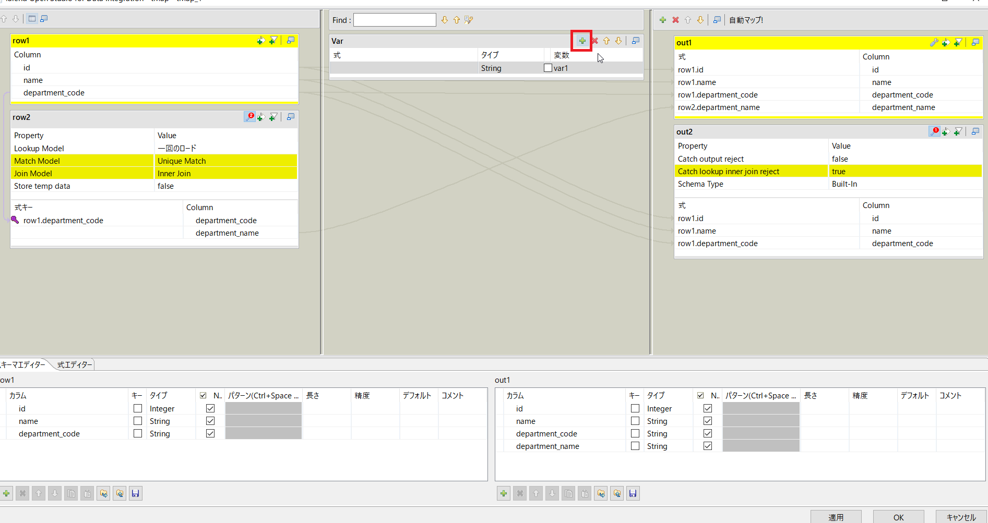Add a new output table with green plus icon
988x523 pixels.
click(x=663, y=20)
